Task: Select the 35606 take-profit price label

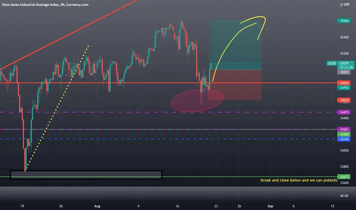Action: pos(344,21)
